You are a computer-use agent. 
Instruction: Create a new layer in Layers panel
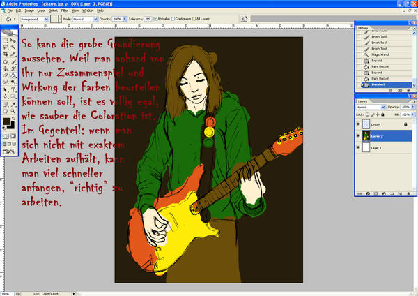(400, 193)
